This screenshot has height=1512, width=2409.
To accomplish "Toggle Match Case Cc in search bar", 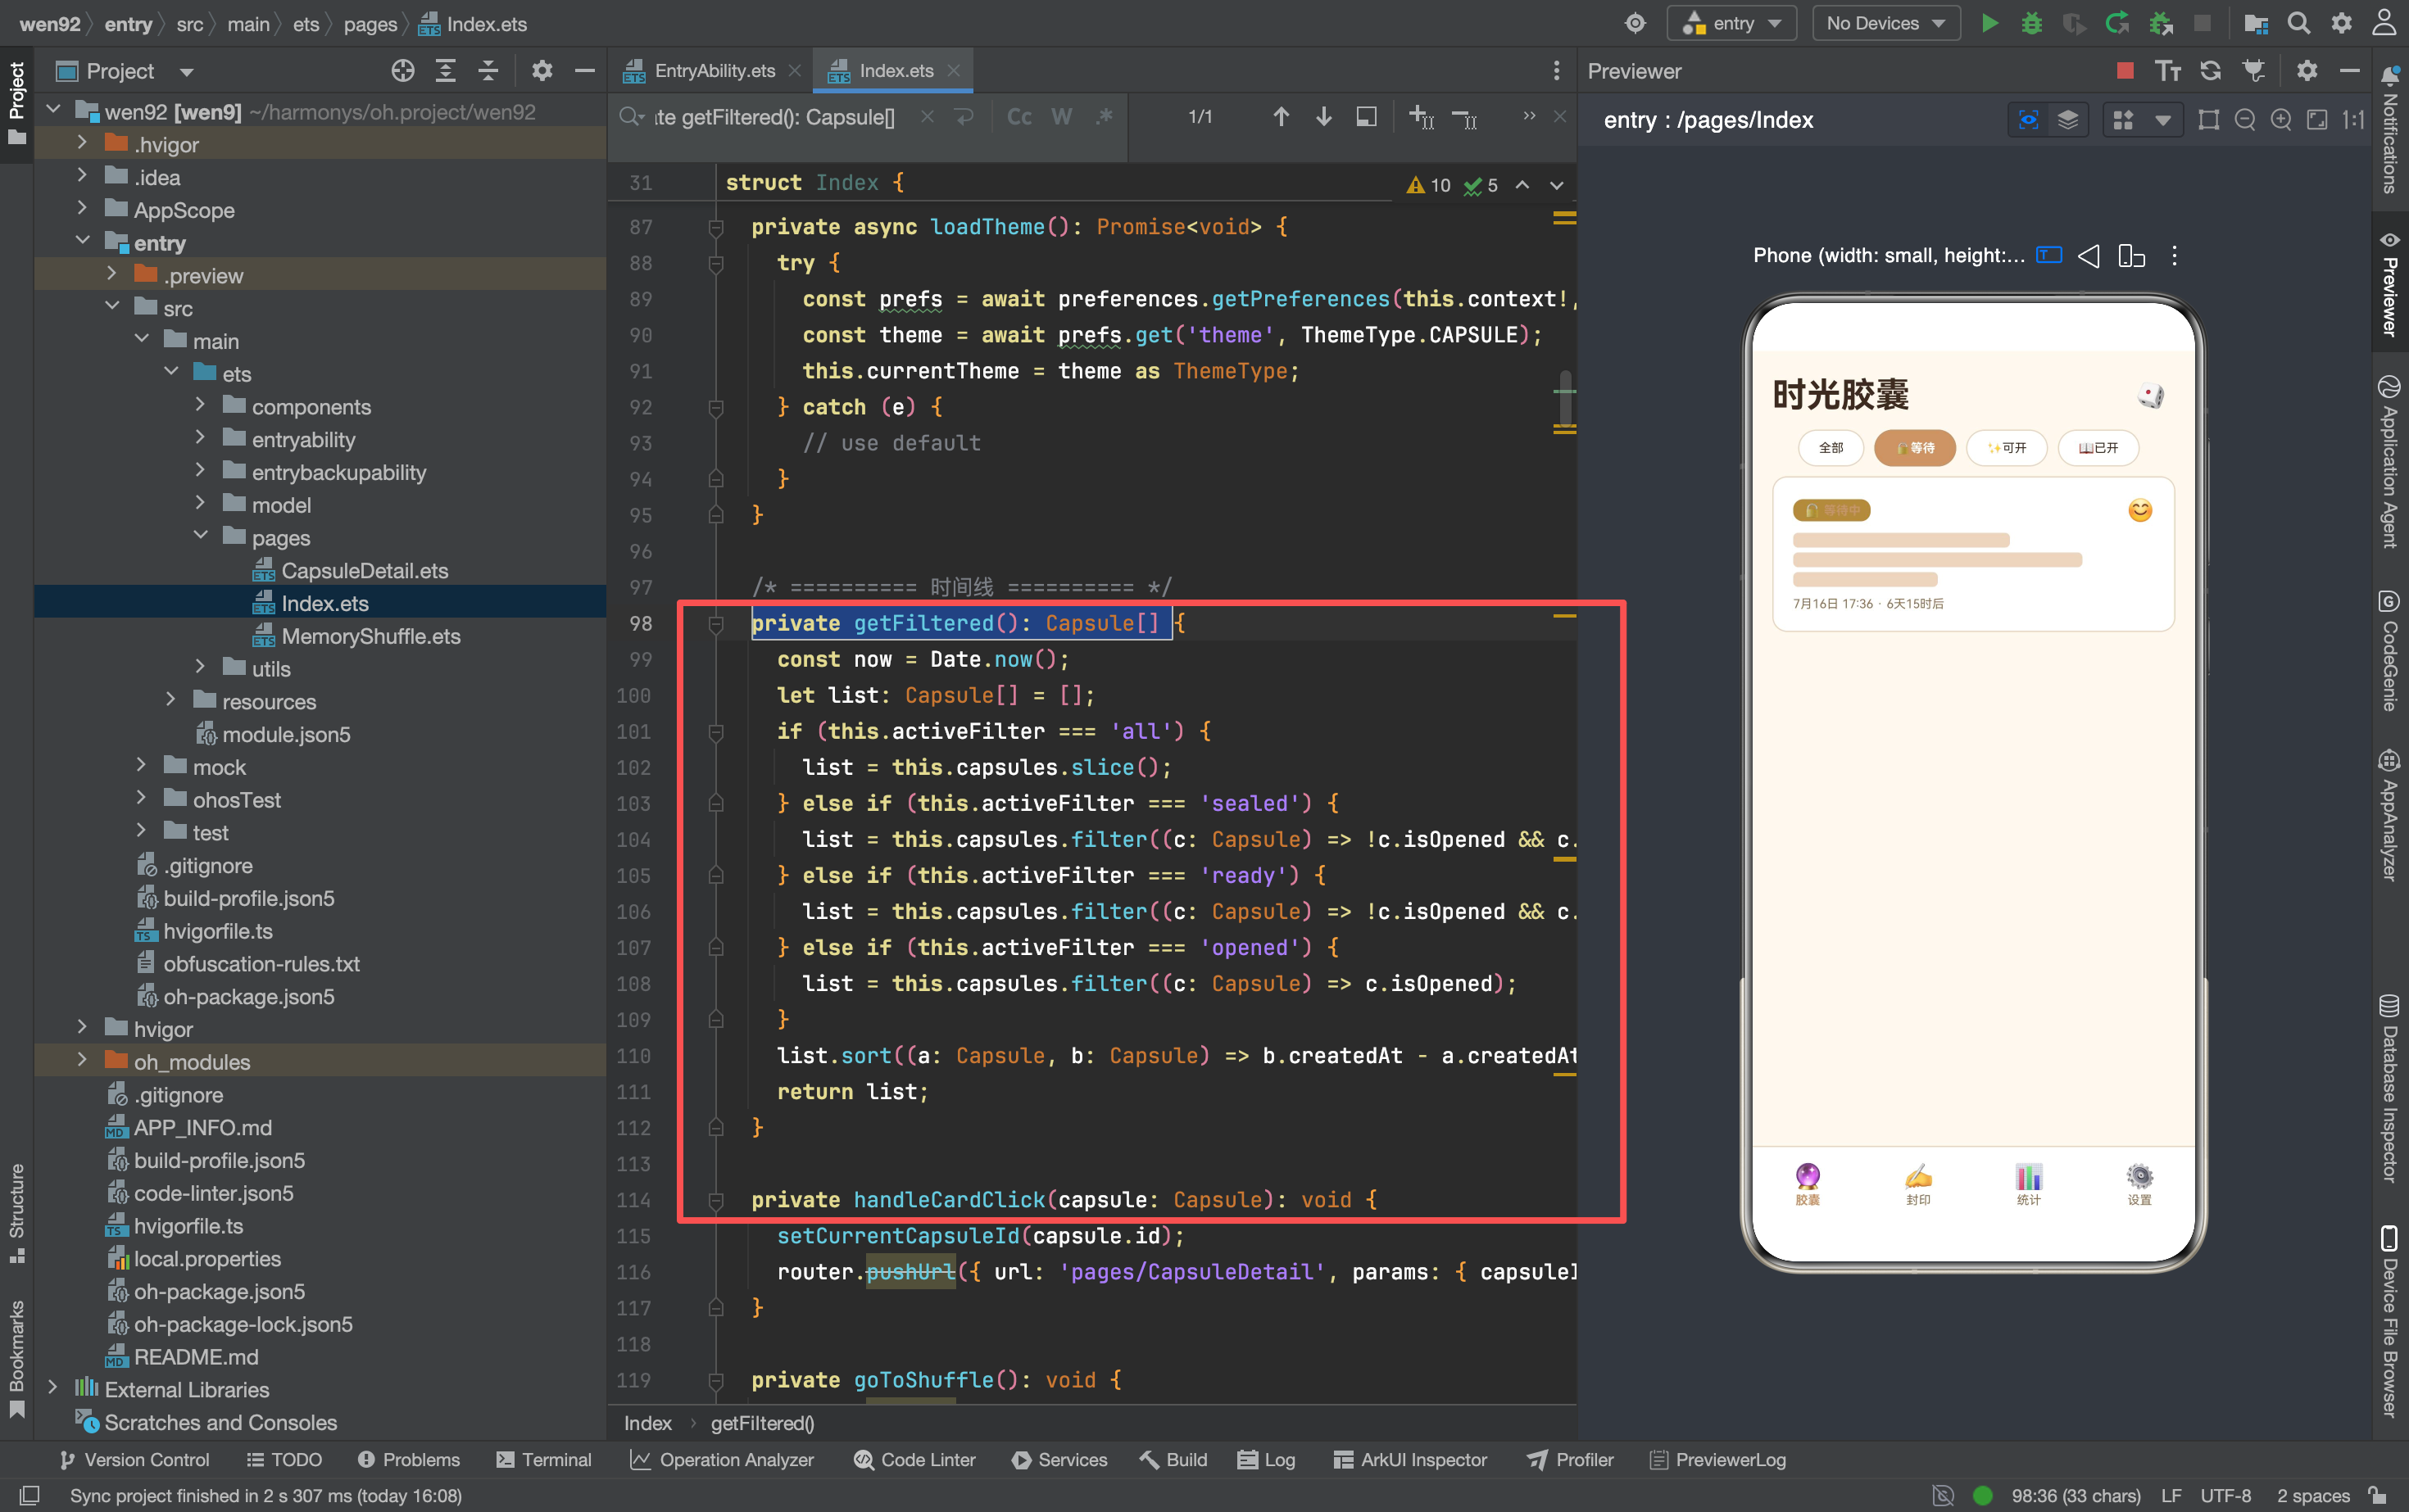I will click(1019, 117).
